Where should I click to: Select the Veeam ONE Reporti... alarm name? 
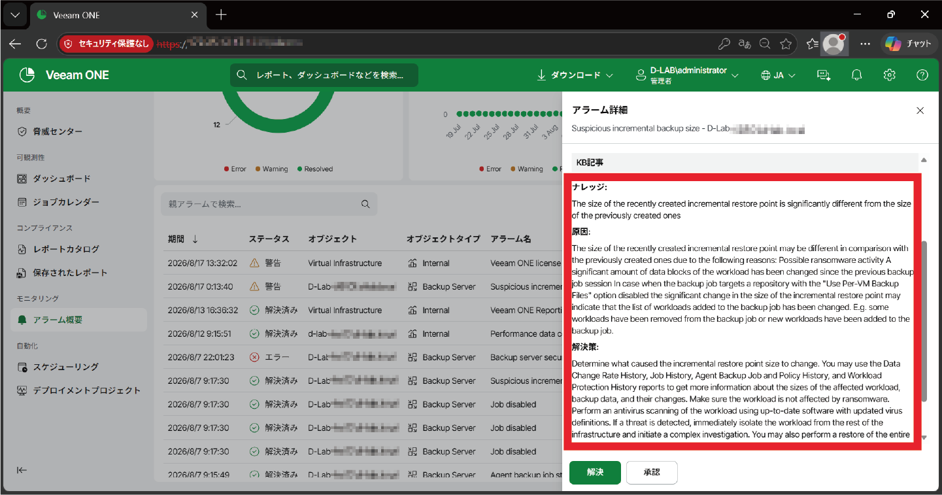(x=526, y=310)
